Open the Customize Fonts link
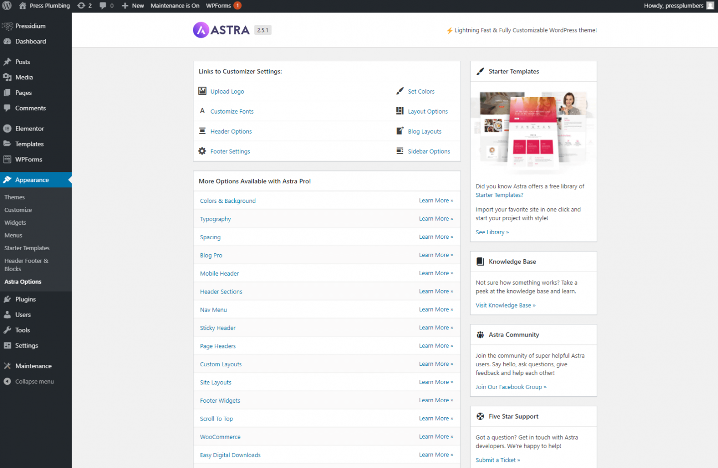Screen dimensions: 718x468 tap(232, 112)
